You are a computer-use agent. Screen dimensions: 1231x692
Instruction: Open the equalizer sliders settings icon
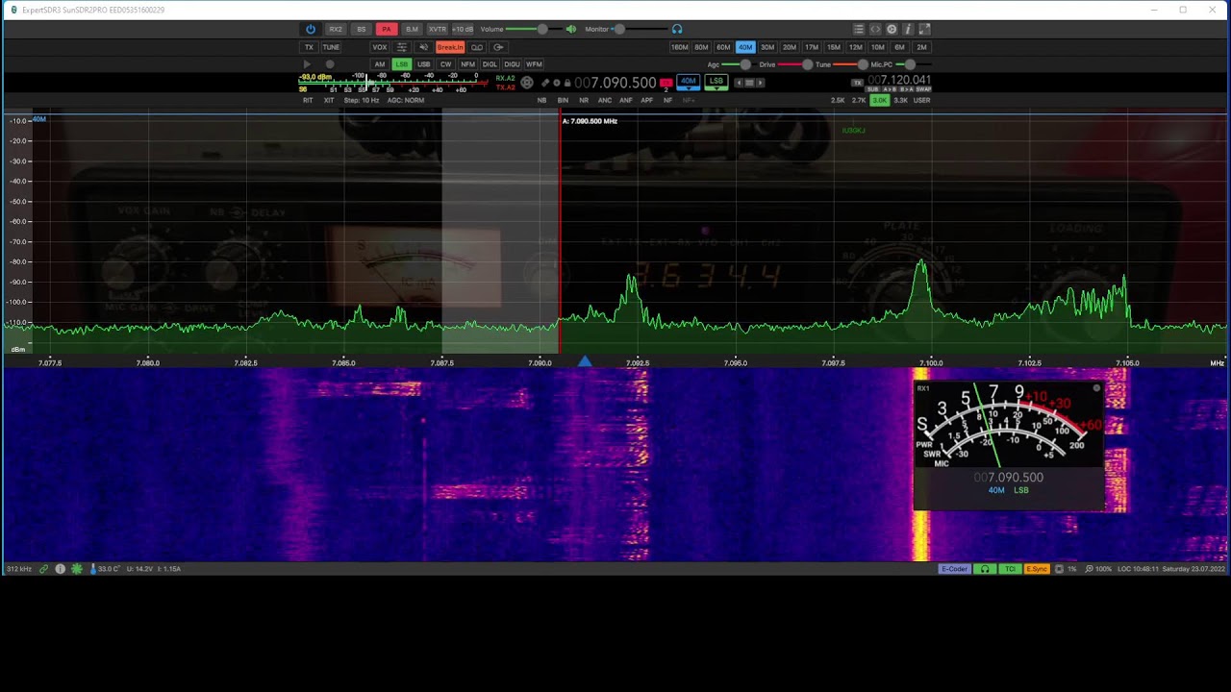[x=401, y=47]
